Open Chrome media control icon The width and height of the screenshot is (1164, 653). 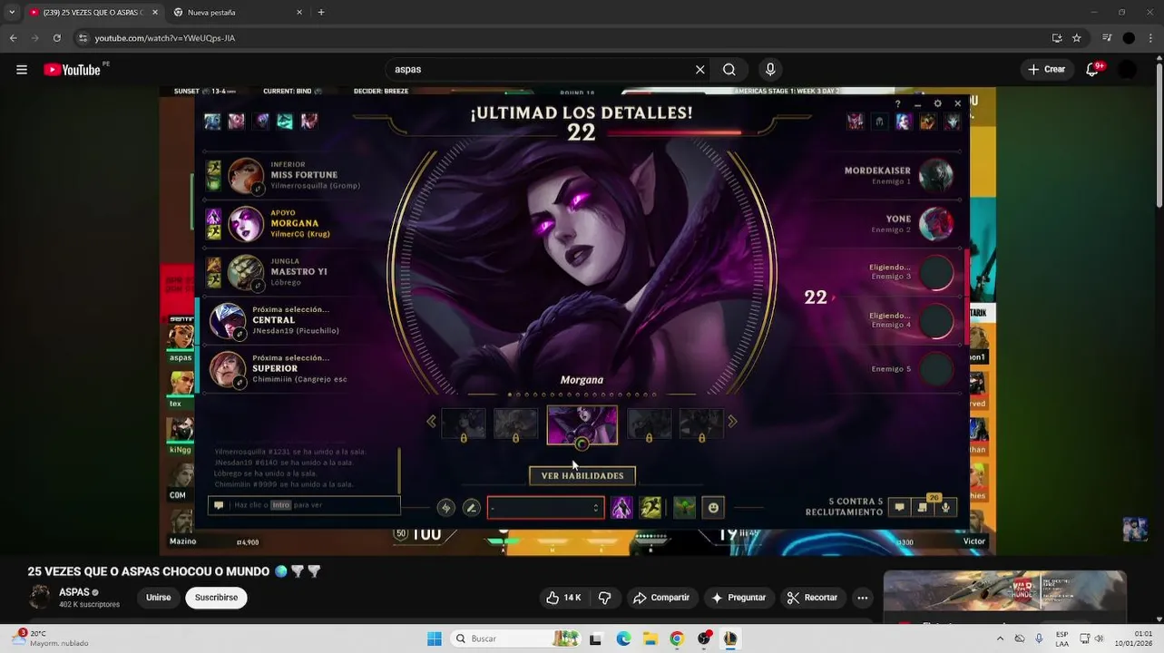pyautogui.click(x=1107, y=38)
